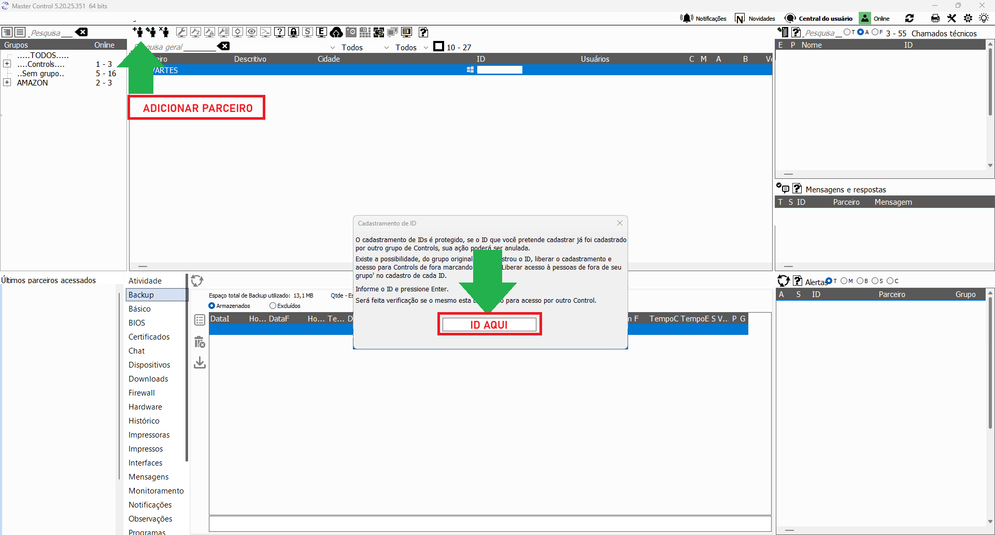Click the remove partner icon with X

pos(164,32)
